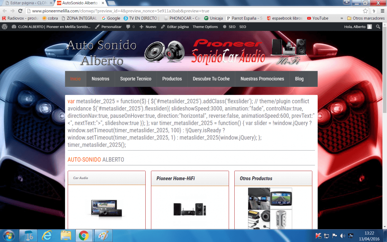Open File Explorer folder in taskbar

(x=66, y=236)
